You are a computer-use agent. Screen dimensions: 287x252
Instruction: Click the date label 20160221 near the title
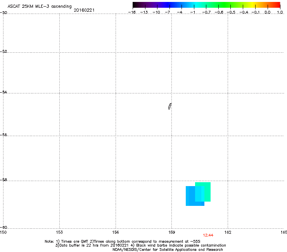[84, 10]
